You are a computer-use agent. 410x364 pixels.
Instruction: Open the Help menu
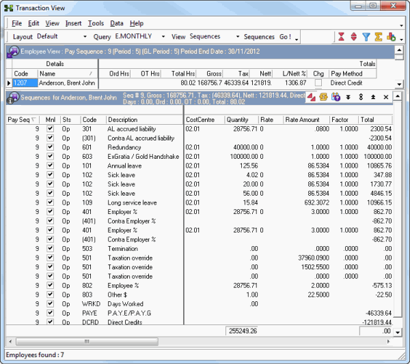point(137,23)
